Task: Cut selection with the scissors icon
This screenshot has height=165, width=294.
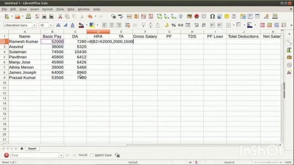Action: pyautogui.click(x=60, y=16)
